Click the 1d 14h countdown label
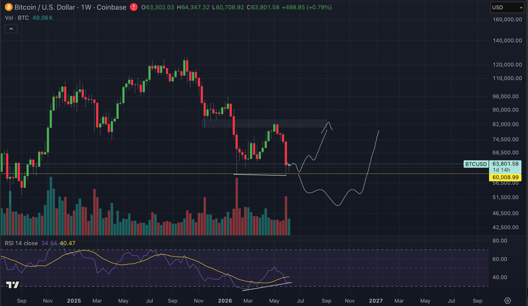The width and height of the screenshot is (528, 306). tap(501, 170)
